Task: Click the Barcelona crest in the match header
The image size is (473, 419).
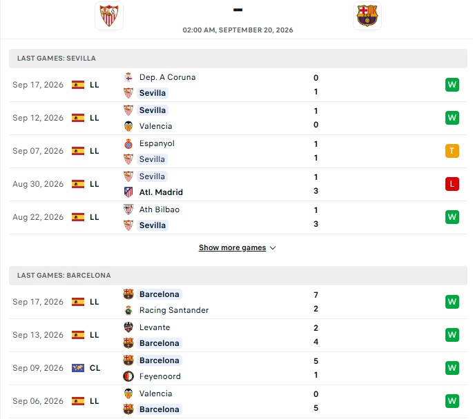Action: coord(367,16)
